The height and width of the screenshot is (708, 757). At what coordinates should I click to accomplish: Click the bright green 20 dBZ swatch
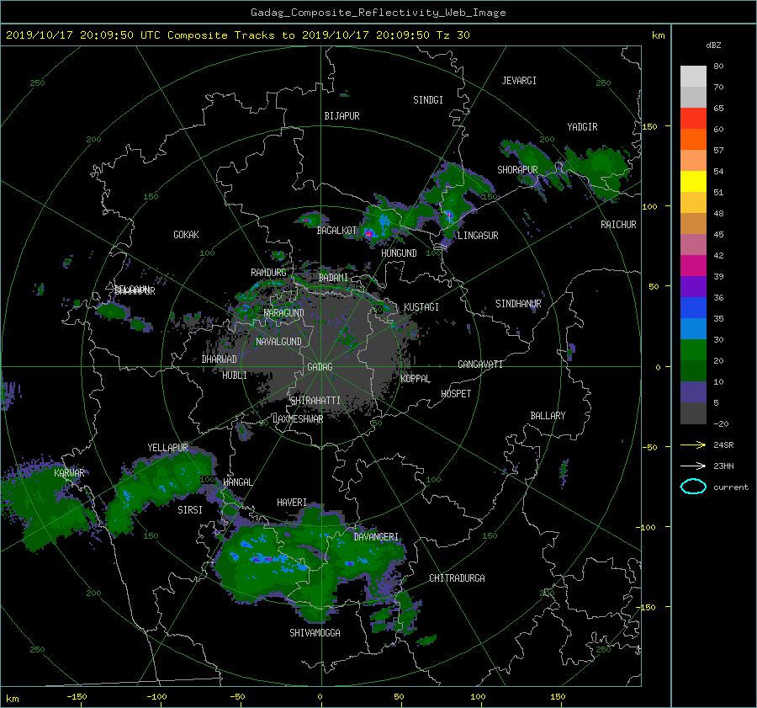[693, 350]
